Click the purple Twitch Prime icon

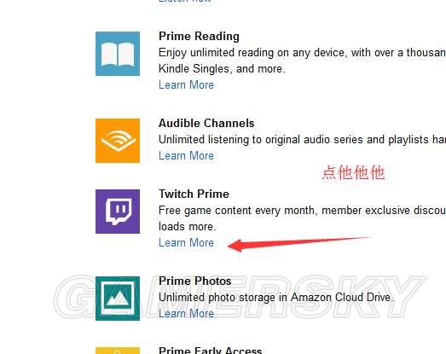click(x=118, y=212)
